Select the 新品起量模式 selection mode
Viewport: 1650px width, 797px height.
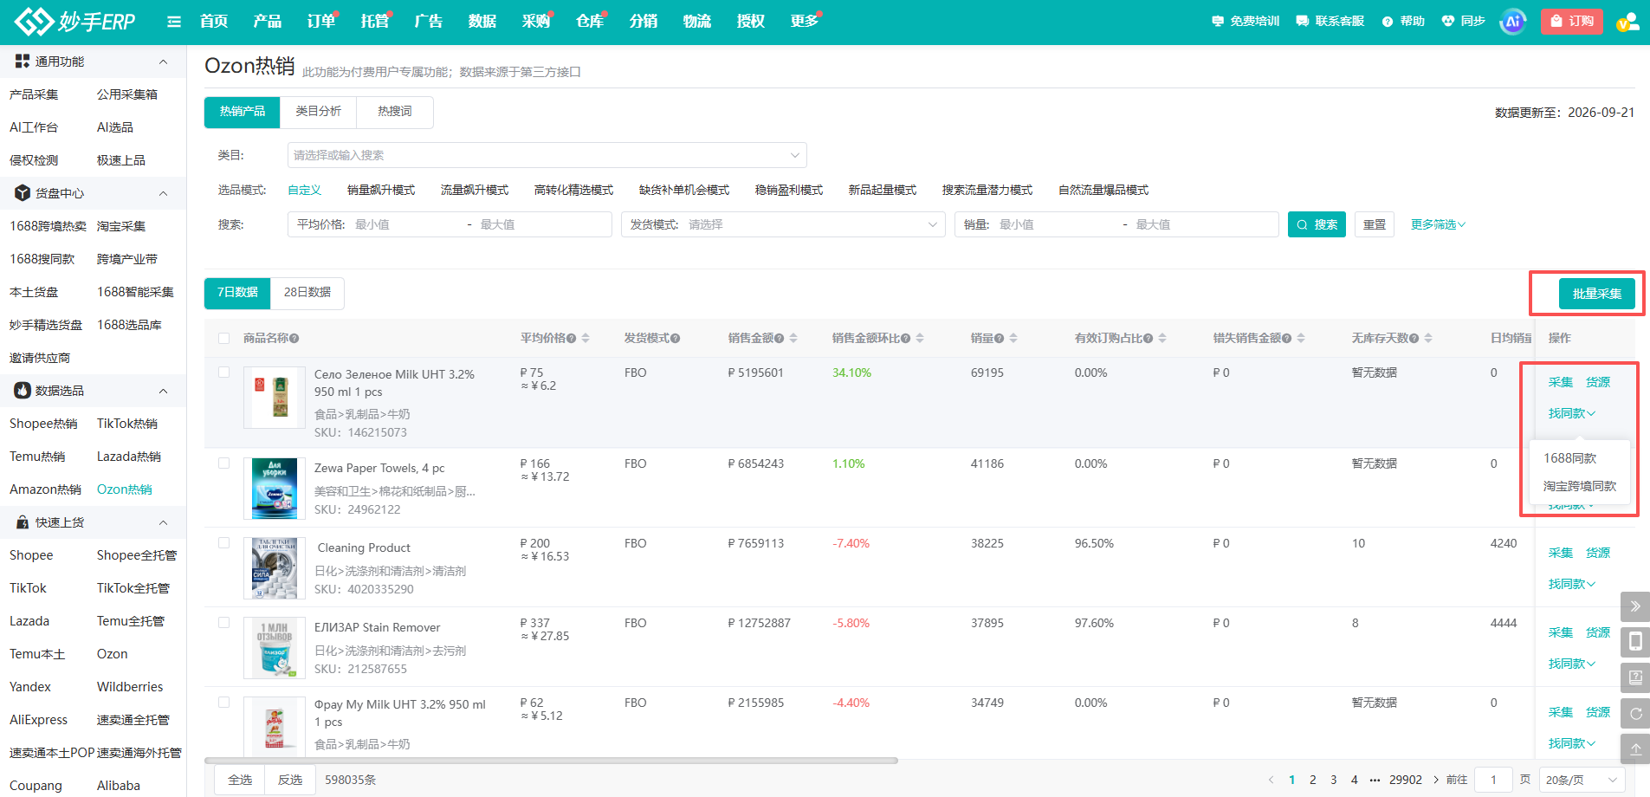tap(883, 190)
